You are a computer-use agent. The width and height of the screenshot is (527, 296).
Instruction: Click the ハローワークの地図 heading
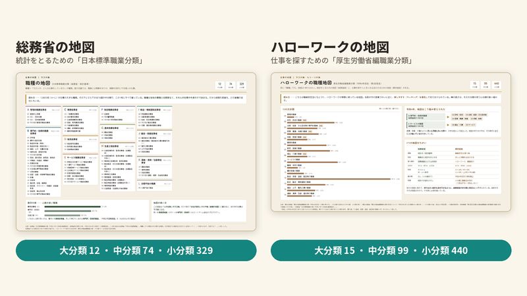point(330,47)
